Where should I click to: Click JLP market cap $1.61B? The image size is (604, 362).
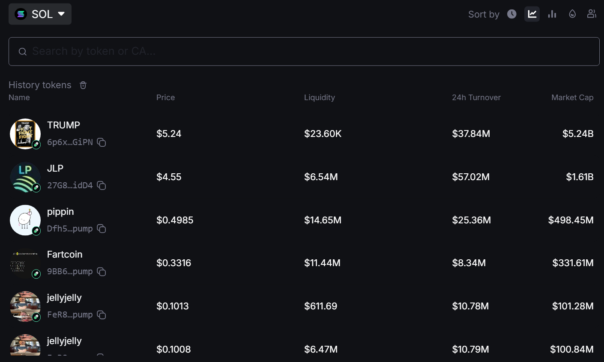click(x=580, y=177)
